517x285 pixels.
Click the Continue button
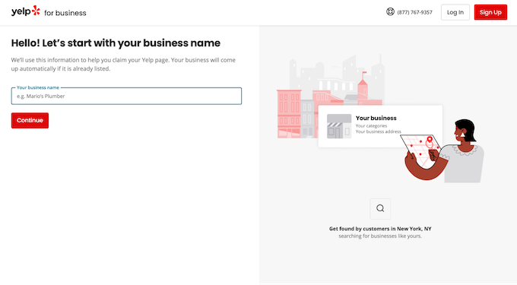(x=30, y=120)
